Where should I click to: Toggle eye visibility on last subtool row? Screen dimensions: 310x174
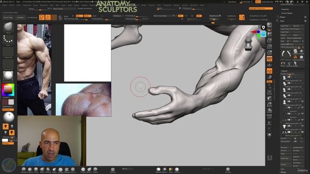tap(302, 132)
